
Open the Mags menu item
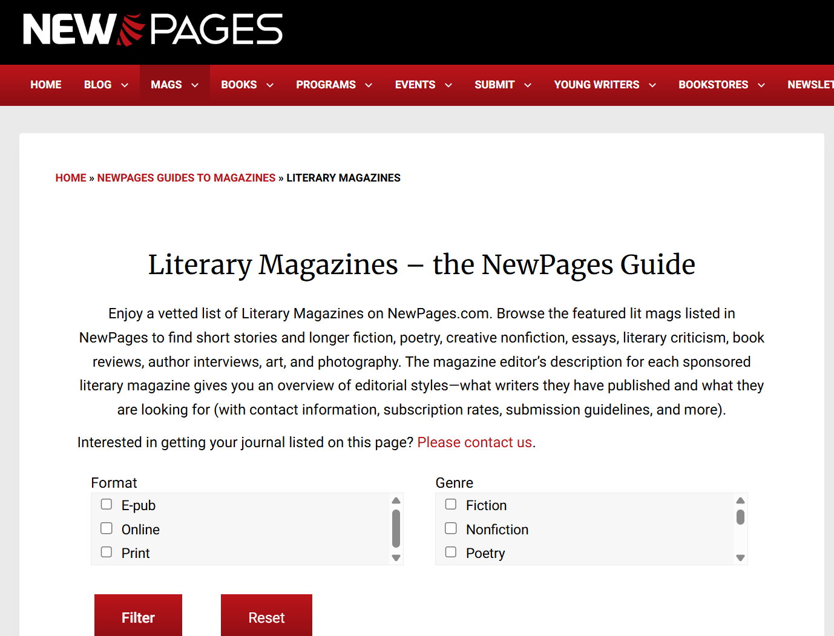pos(166,85)
